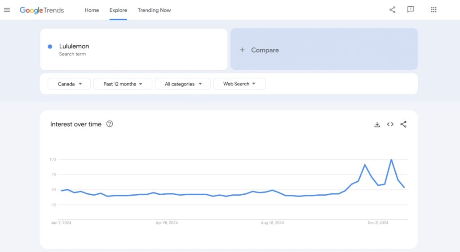Share the Interest over time chart
This screenshot has width=460, height=252.
[x=403, y=124]
